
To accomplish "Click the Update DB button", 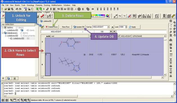I will click(79, 27).
